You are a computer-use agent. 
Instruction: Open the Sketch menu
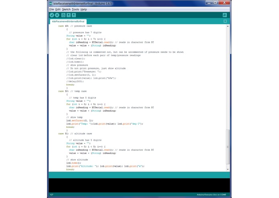click(66, 9)
